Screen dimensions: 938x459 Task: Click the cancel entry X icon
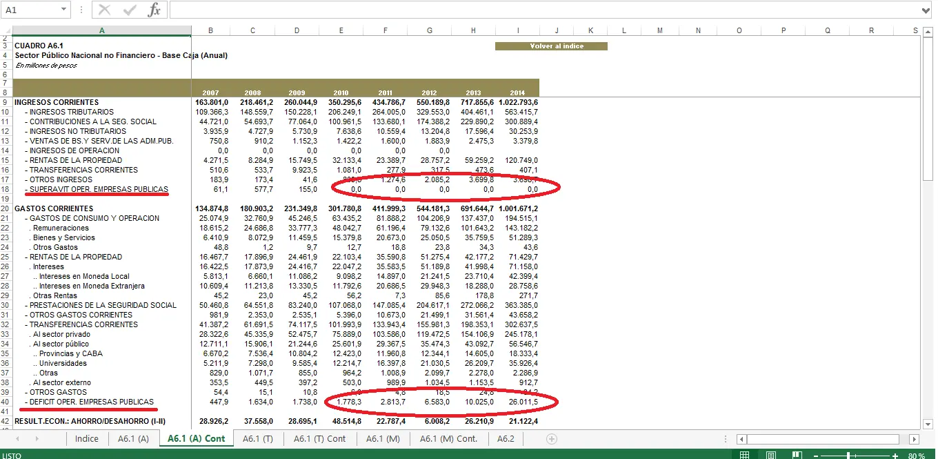point(104,10)
